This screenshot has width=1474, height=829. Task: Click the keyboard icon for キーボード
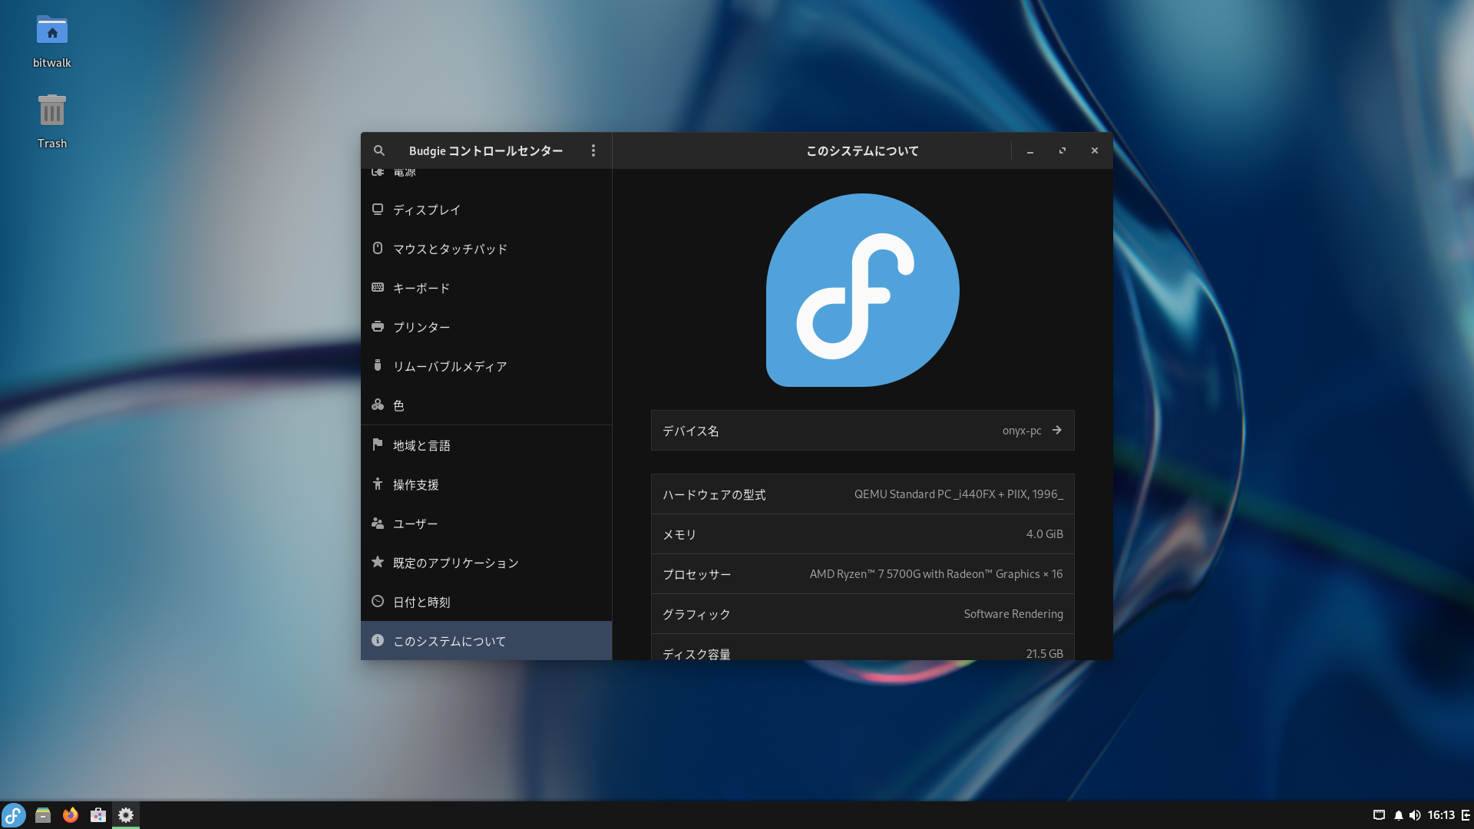pos(378,287)
